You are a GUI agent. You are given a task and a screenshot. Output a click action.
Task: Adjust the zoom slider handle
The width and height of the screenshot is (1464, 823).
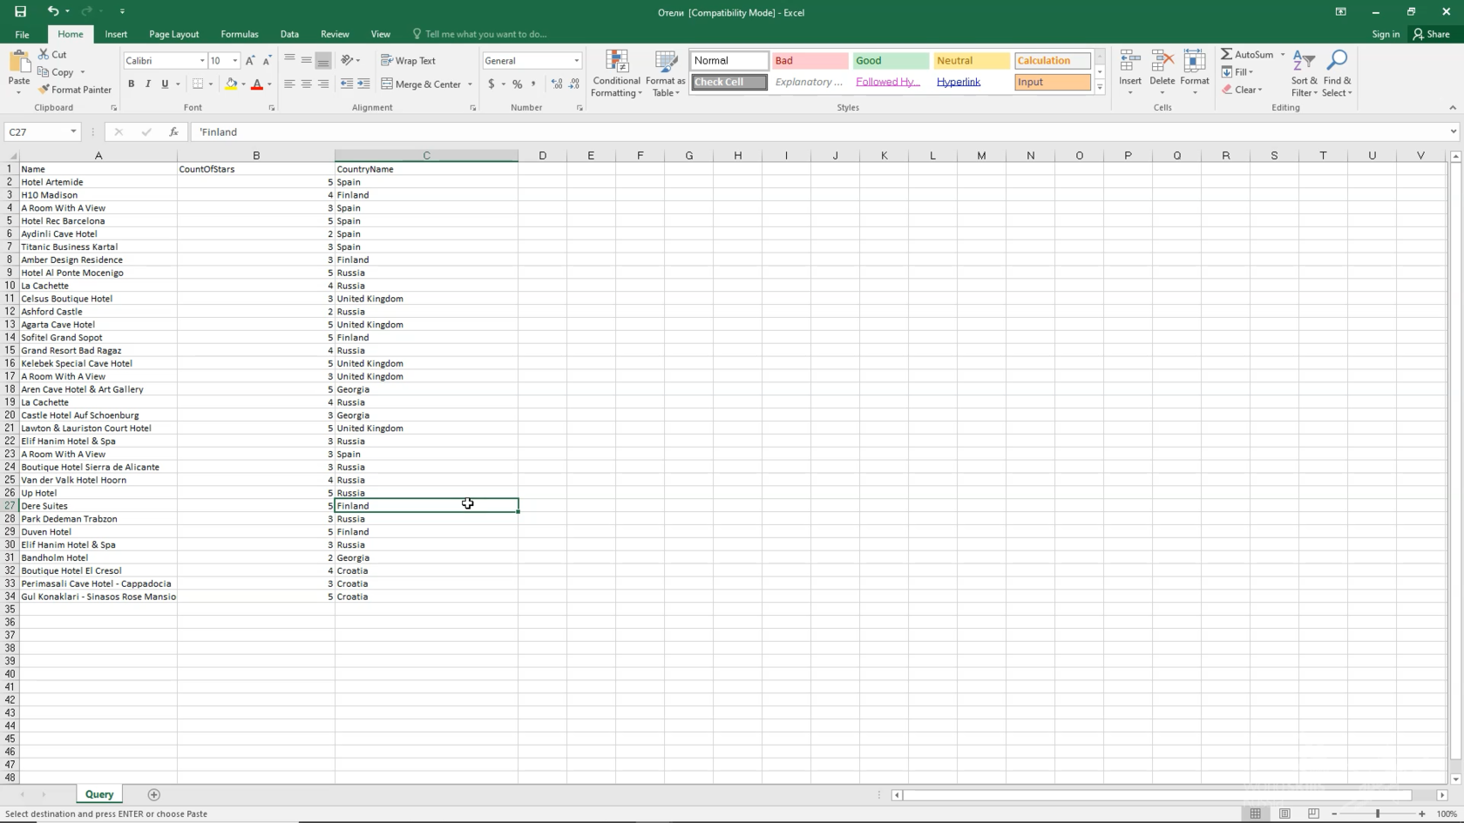1378,813
